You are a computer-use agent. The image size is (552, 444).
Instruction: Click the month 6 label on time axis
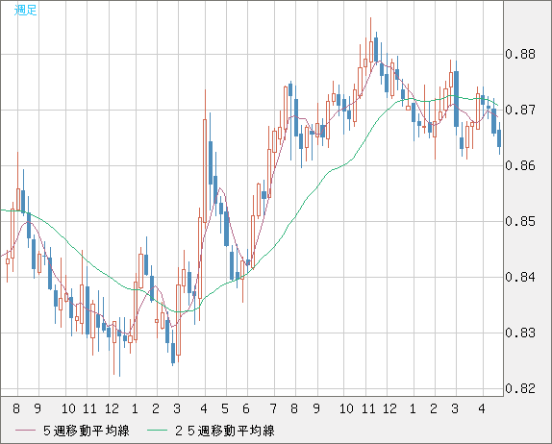[x=246, y=408]
